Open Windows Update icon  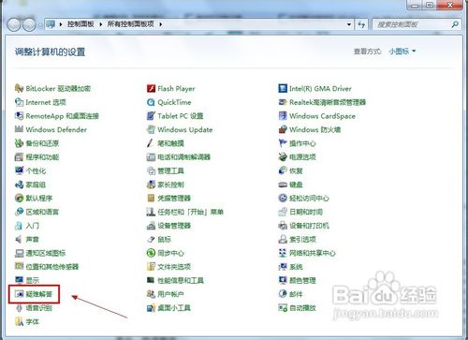151,129
